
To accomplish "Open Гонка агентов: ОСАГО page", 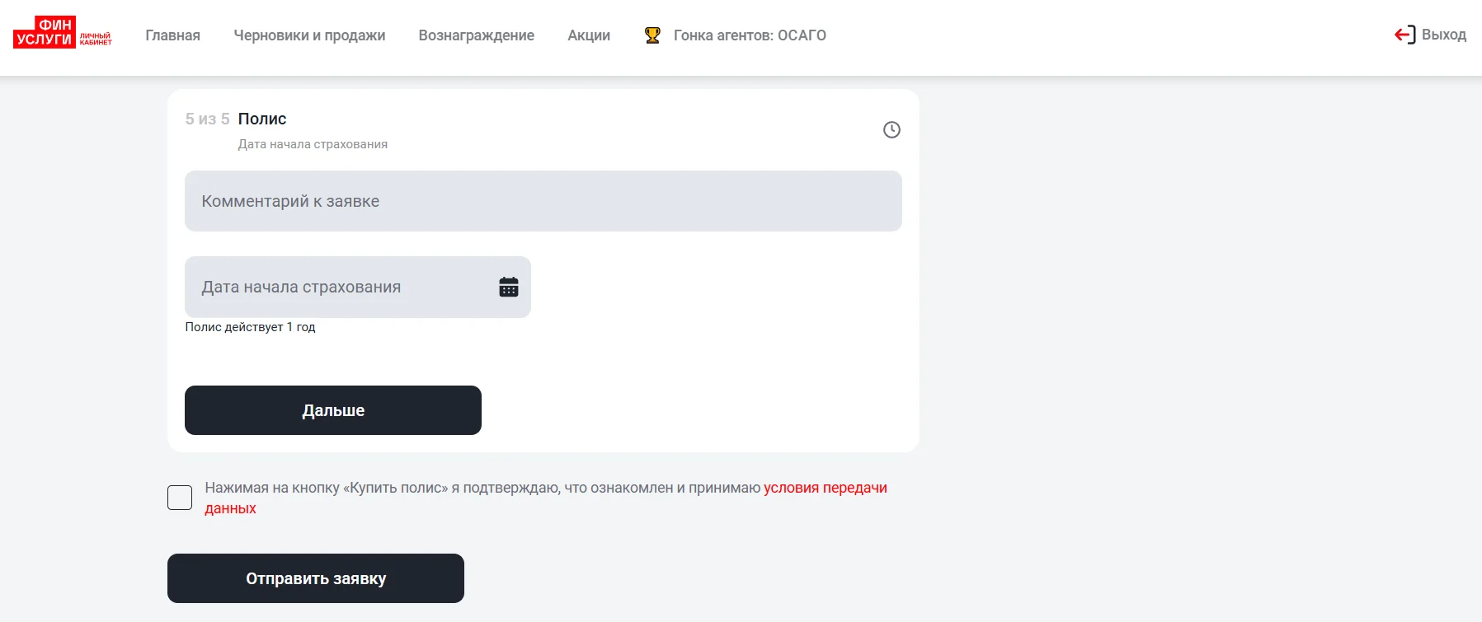I will [750, 35].
